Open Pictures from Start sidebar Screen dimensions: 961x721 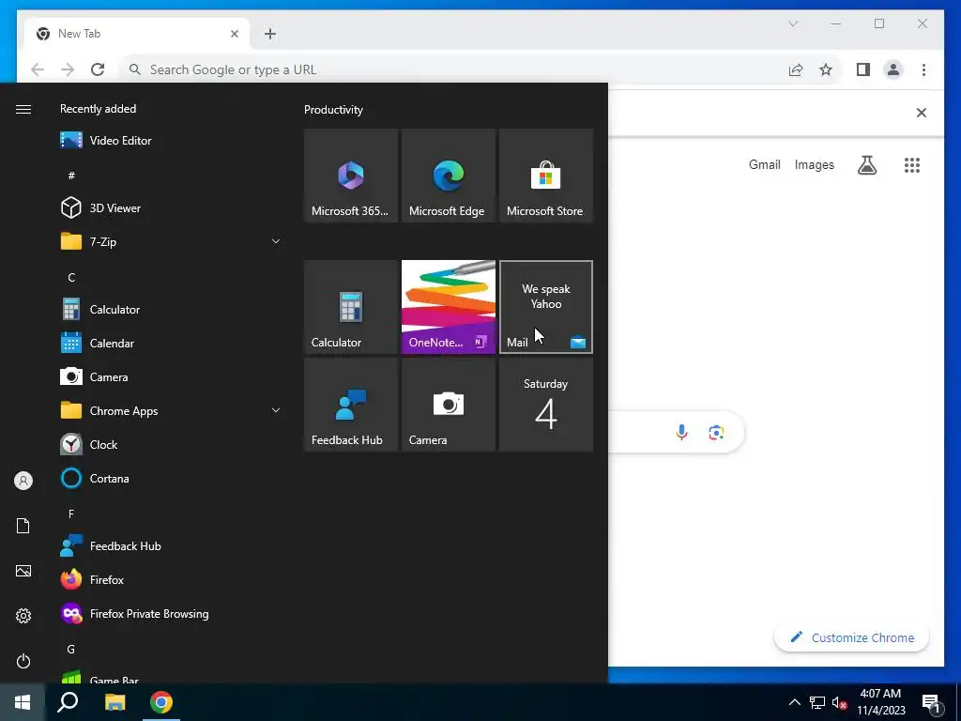tap(23, 572)
